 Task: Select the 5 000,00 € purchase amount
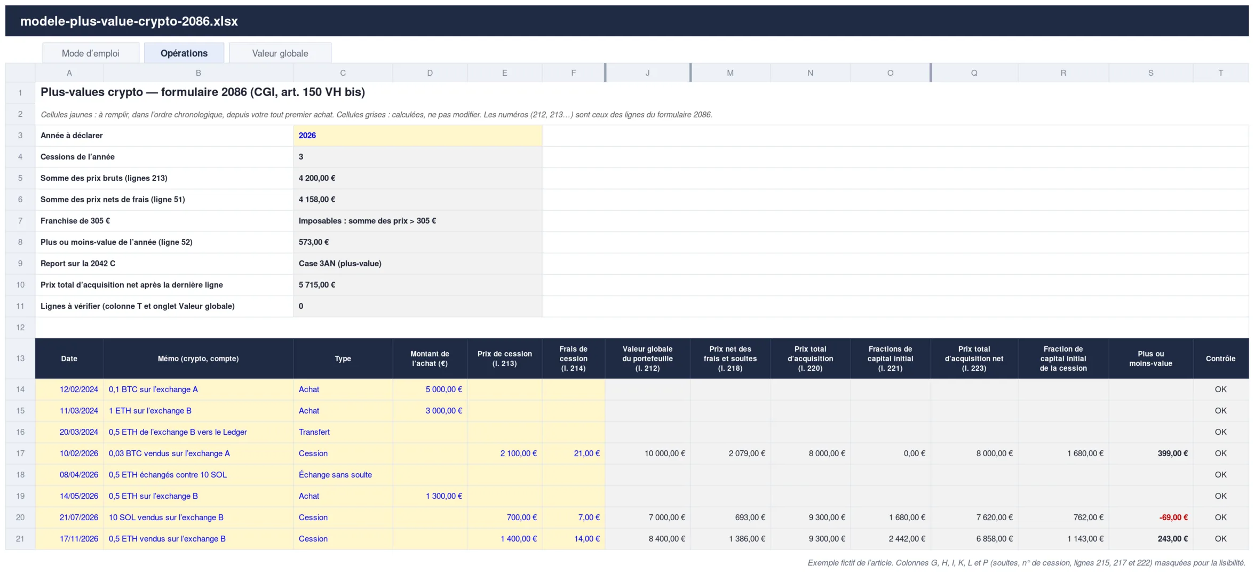[430, 389]
